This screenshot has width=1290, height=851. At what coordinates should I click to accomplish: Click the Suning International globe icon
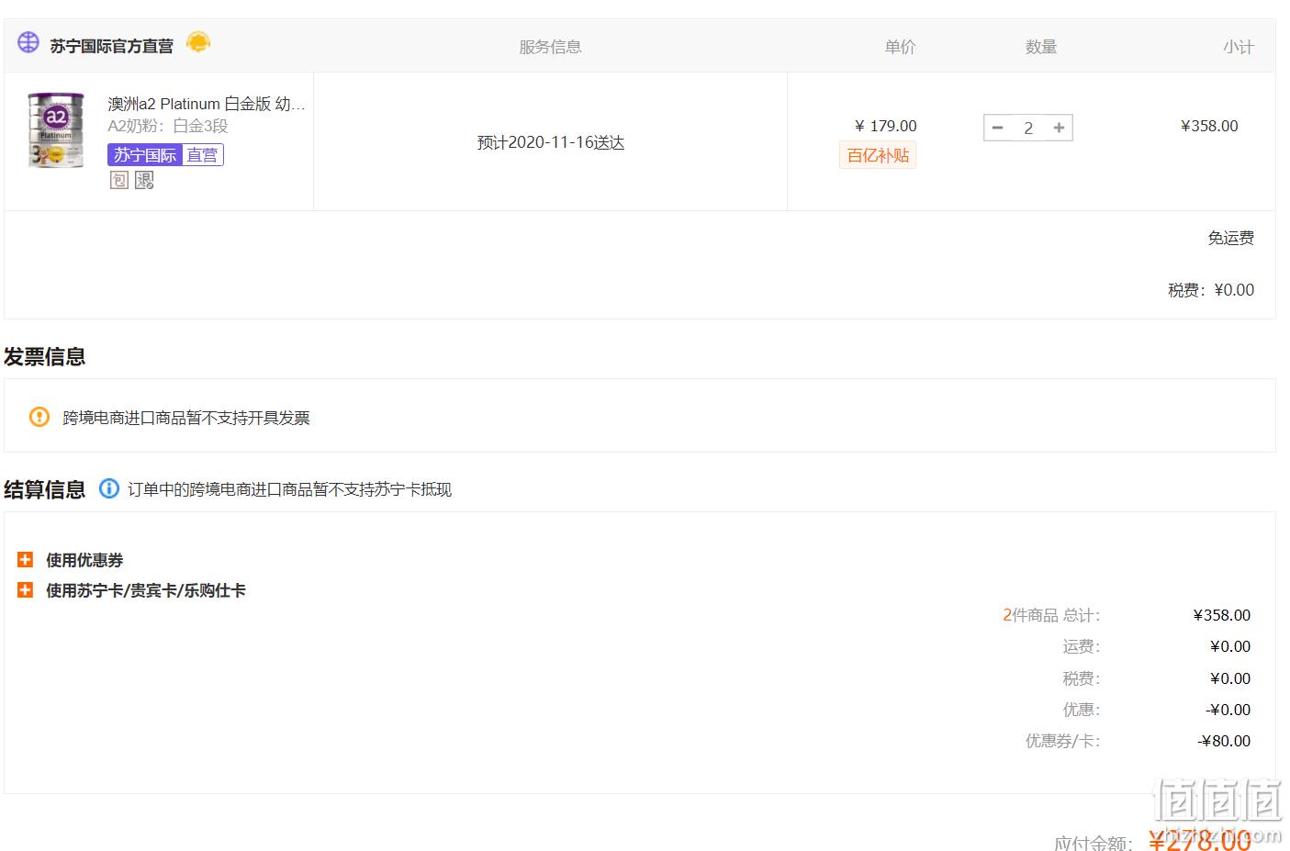28,42
